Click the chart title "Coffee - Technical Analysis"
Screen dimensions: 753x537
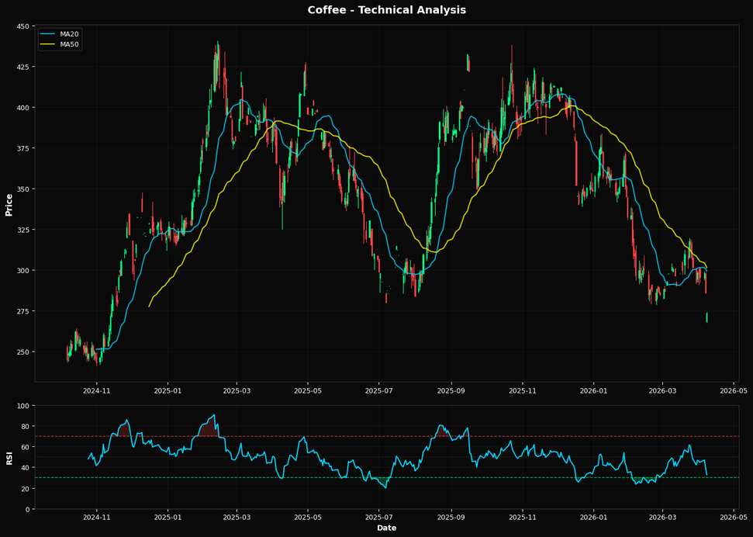click(x=387, y=9)
